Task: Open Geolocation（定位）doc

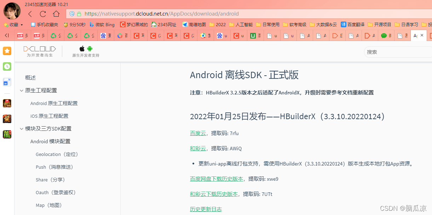Action: coord(57,154)
